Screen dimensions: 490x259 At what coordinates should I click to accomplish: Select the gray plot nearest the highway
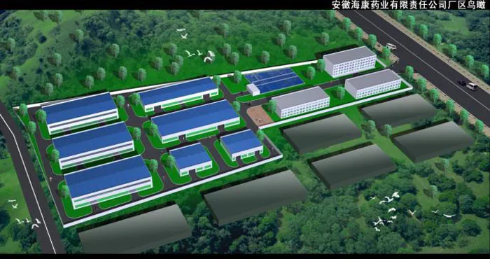400,111
